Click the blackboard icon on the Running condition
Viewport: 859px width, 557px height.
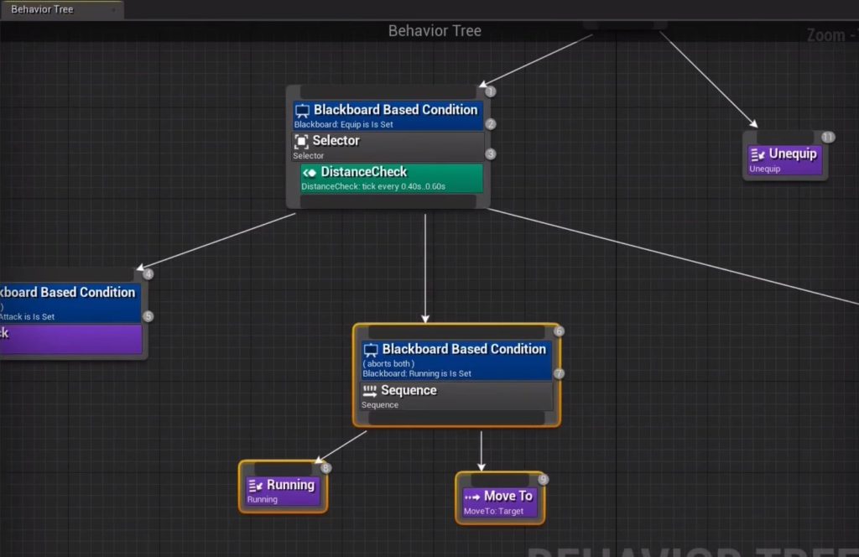[x=371, y=350]
